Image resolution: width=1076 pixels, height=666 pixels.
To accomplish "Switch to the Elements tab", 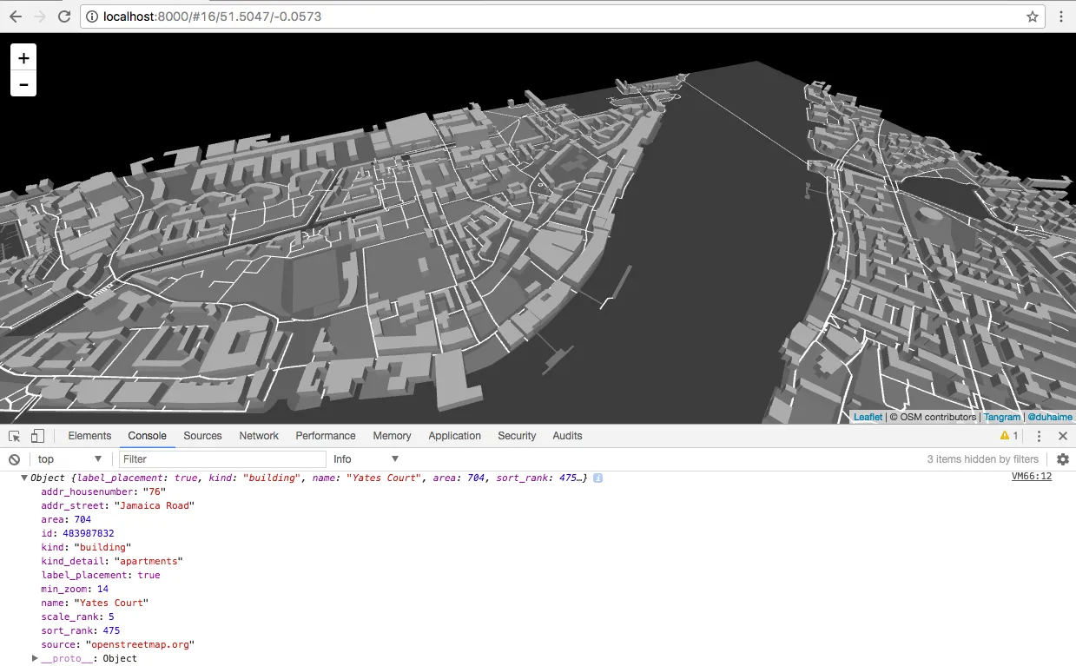I will 89,436.
